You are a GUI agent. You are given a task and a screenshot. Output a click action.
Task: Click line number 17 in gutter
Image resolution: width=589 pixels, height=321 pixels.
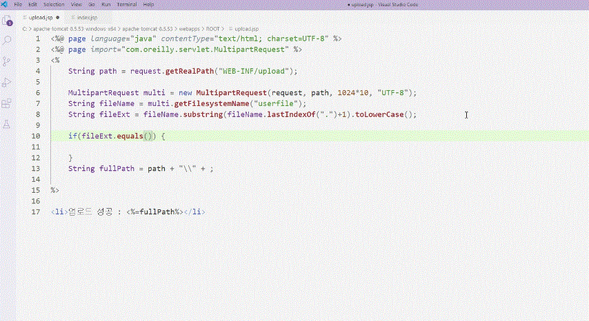click(x=36, y=212)
